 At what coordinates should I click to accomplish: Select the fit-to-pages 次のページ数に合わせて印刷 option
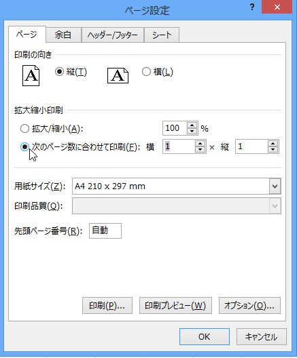24,146
